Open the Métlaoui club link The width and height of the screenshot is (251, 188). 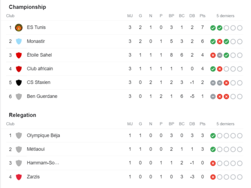pos(36,149)
